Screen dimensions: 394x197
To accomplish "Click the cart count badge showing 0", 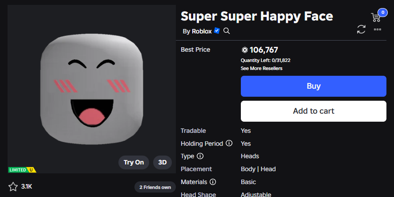I will 383,12.
